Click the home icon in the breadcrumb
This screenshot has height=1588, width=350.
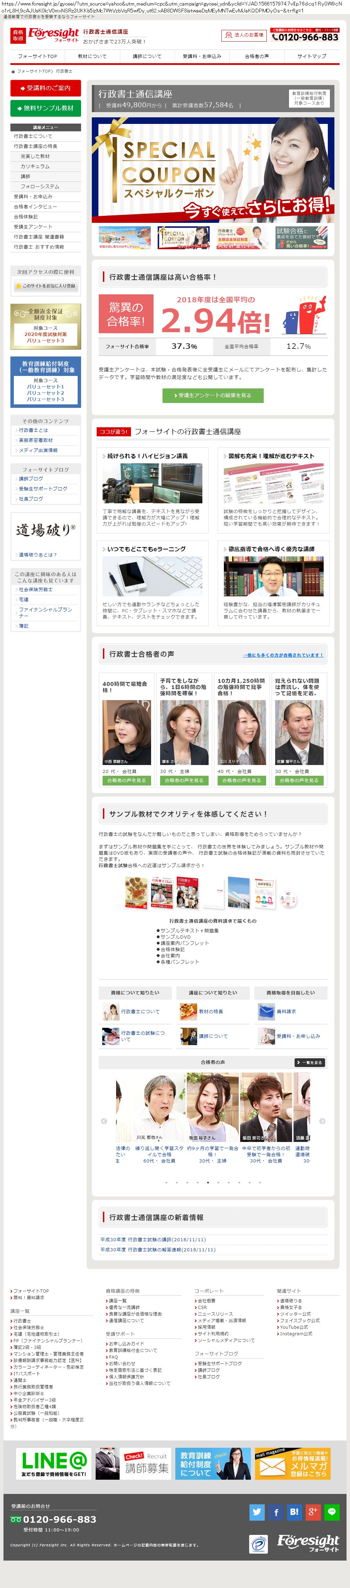(13, 72)
